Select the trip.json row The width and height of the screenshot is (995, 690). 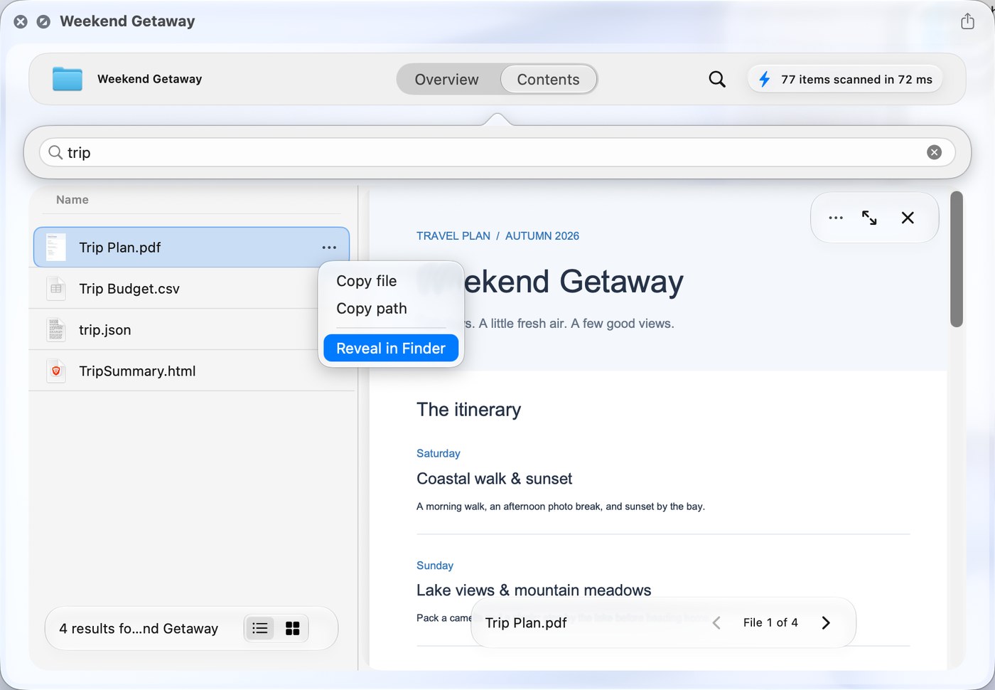pos(192,330)
